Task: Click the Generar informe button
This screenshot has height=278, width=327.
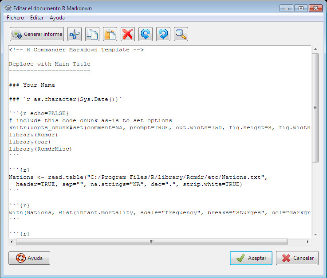Action: coord(37,34)
